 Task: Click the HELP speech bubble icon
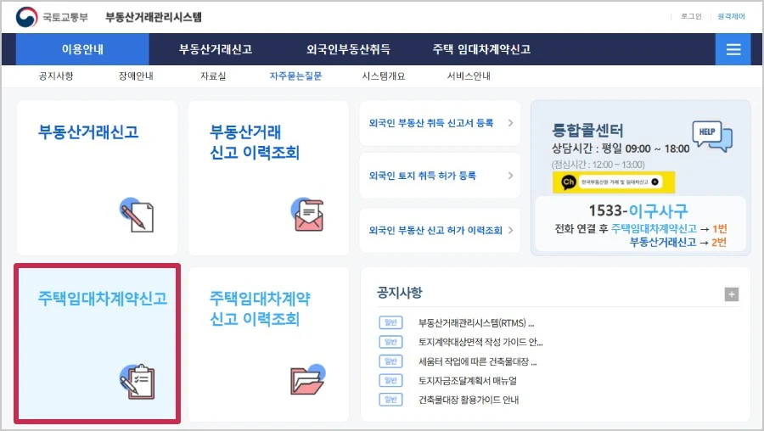pos(712,137)
